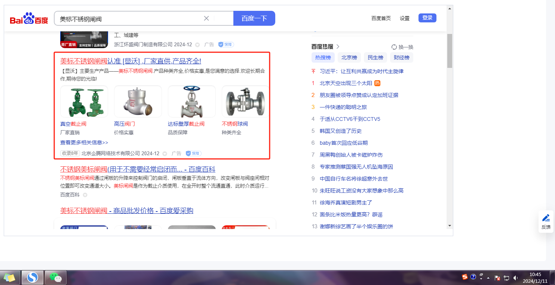Show hidden tray icons with the up arrow
The image size is (555, 285).
pyautogui.click(x=488, y=278)
